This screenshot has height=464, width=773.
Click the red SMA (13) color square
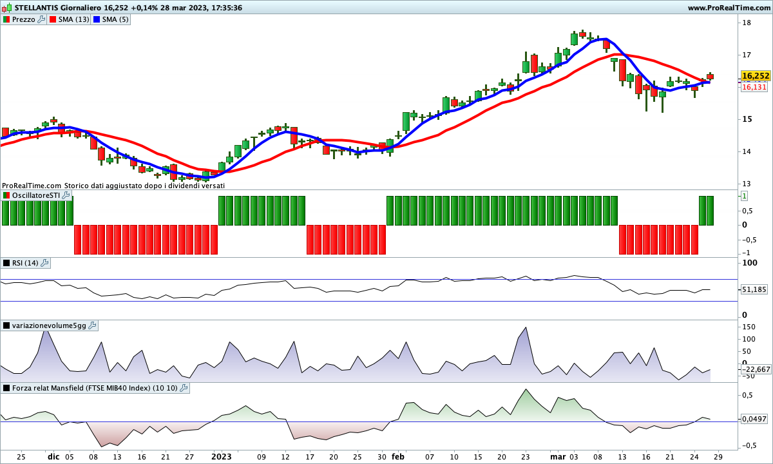(53, 19)
